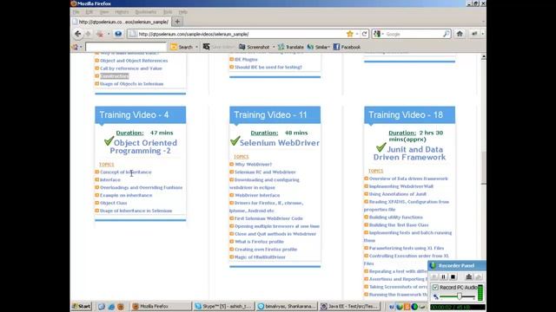
Task: Click the Windows Start button
Action: pos(82,306)
